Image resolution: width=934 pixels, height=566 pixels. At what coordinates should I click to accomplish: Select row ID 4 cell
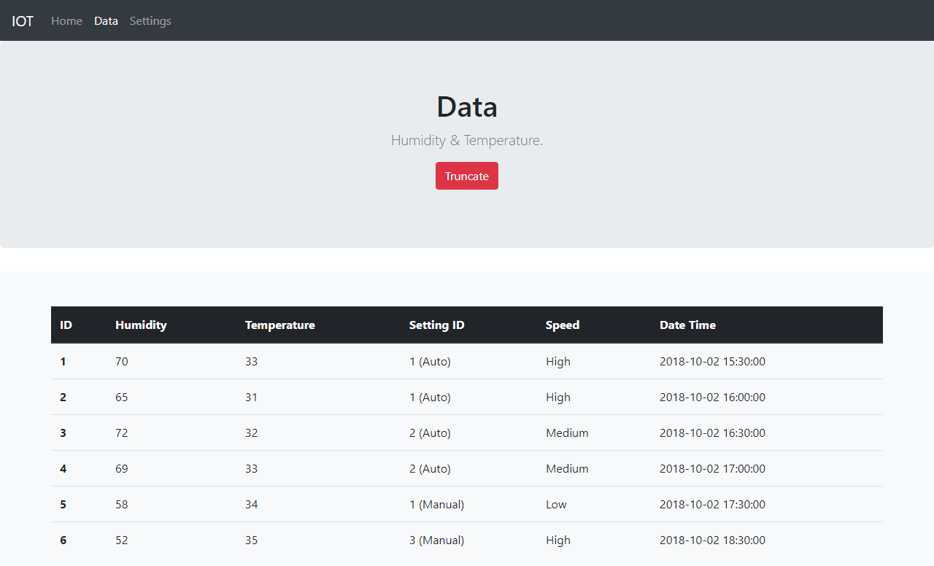pyautogui.click(x=63, y=468)
